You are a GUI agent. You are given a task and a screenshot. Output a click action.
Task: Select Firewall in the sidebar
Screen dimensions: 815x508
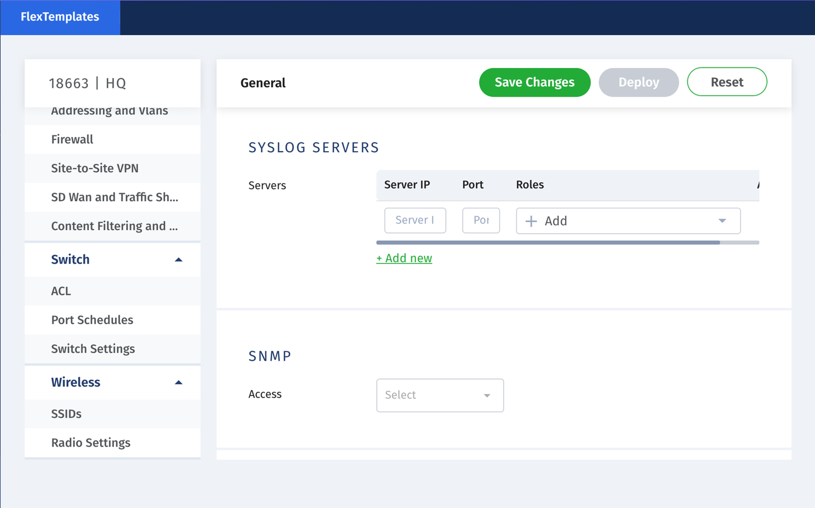[x=72, y=139]
